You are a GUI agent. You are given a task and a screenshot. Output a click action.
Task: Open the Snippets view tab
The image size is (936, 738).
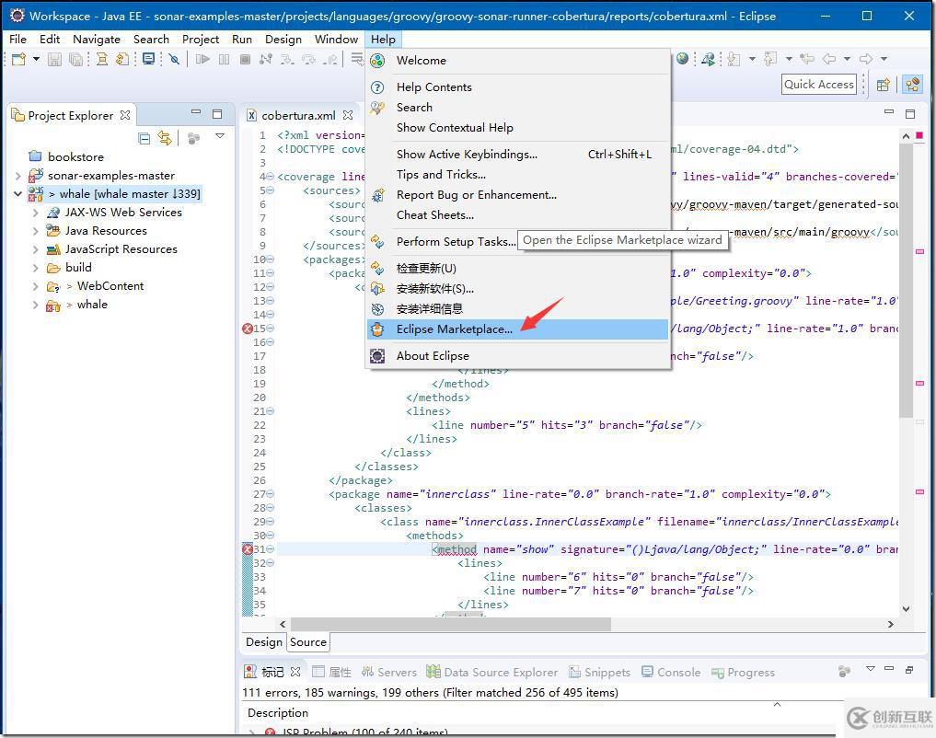click(x=599, y=673)
